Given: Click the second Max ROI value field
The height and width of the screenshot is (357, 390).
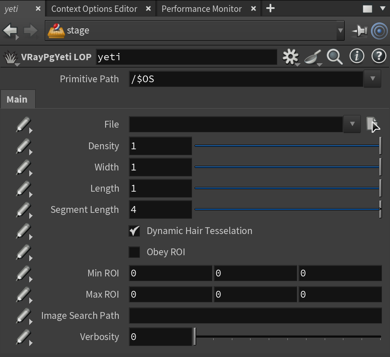Looking at the screenshot, I should pos(256,294).
